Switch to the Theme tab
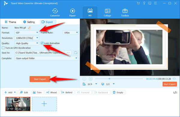This screenshot has height=117, width=180. pos(10,22)
